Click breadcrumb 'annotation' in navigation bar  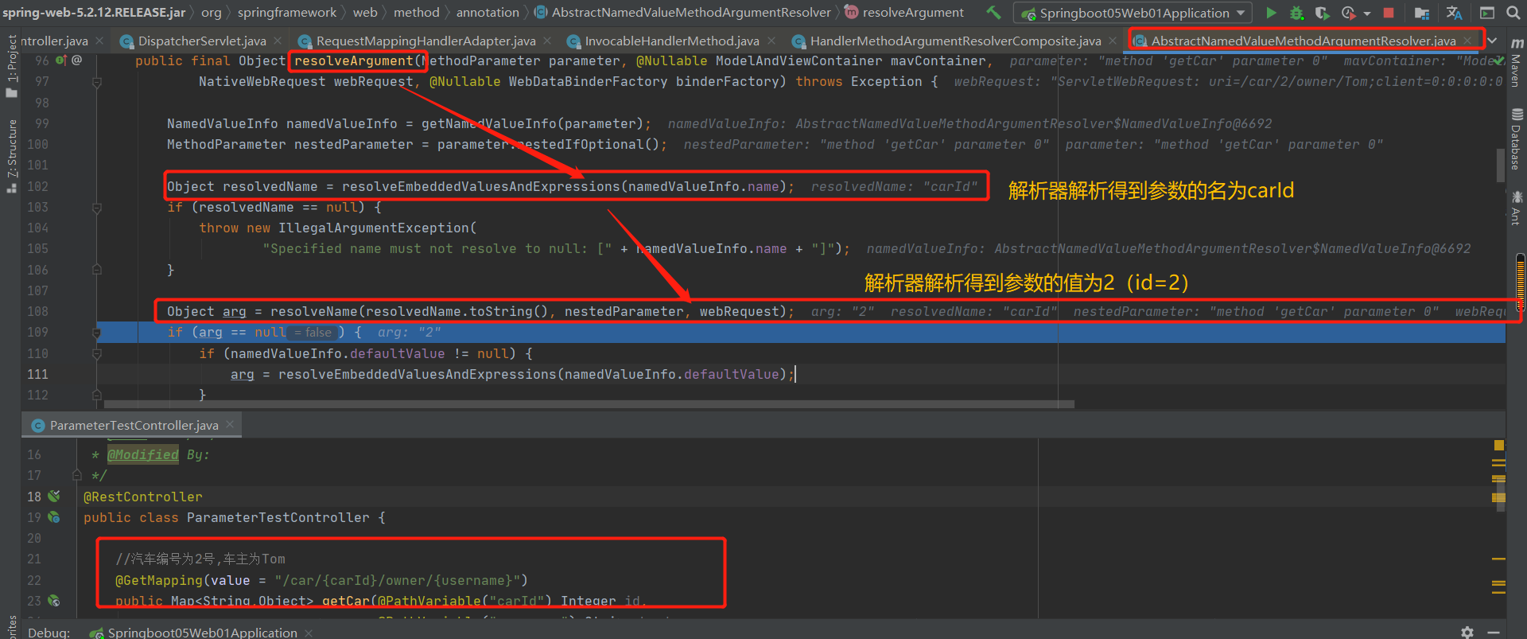488,13
